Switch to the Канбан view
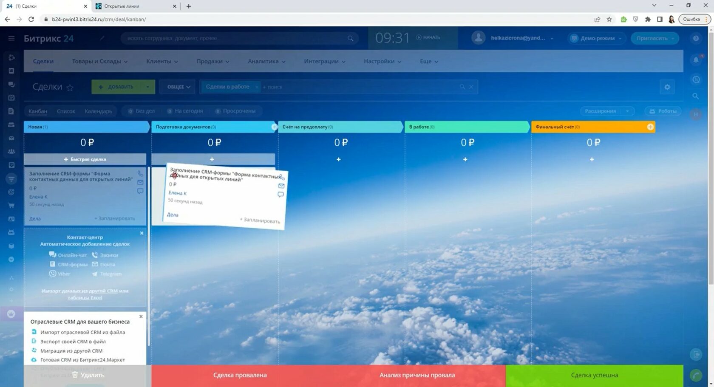This screenshot has height=387, width=714. pyautogui.click(x=38, y=111)
